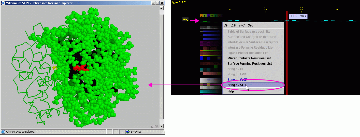Image resolution: width=360 pixels, height=137 pixels.
Task: Open the MDL Chime menu logo
Action: 155,126
